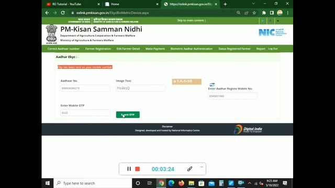Viewport: 335px width, 188px height.
Task: Focus the Aadhaar No. input field
Action: coord(85,88)
